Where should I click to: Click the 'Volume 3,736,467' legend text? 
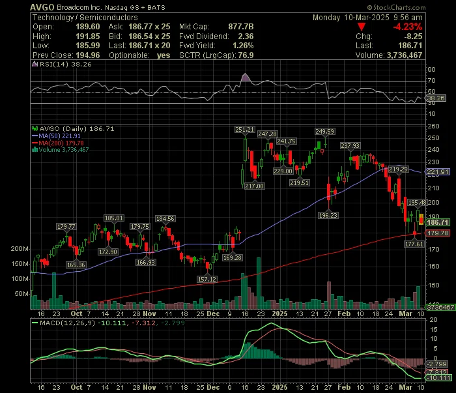coord(64,150)
